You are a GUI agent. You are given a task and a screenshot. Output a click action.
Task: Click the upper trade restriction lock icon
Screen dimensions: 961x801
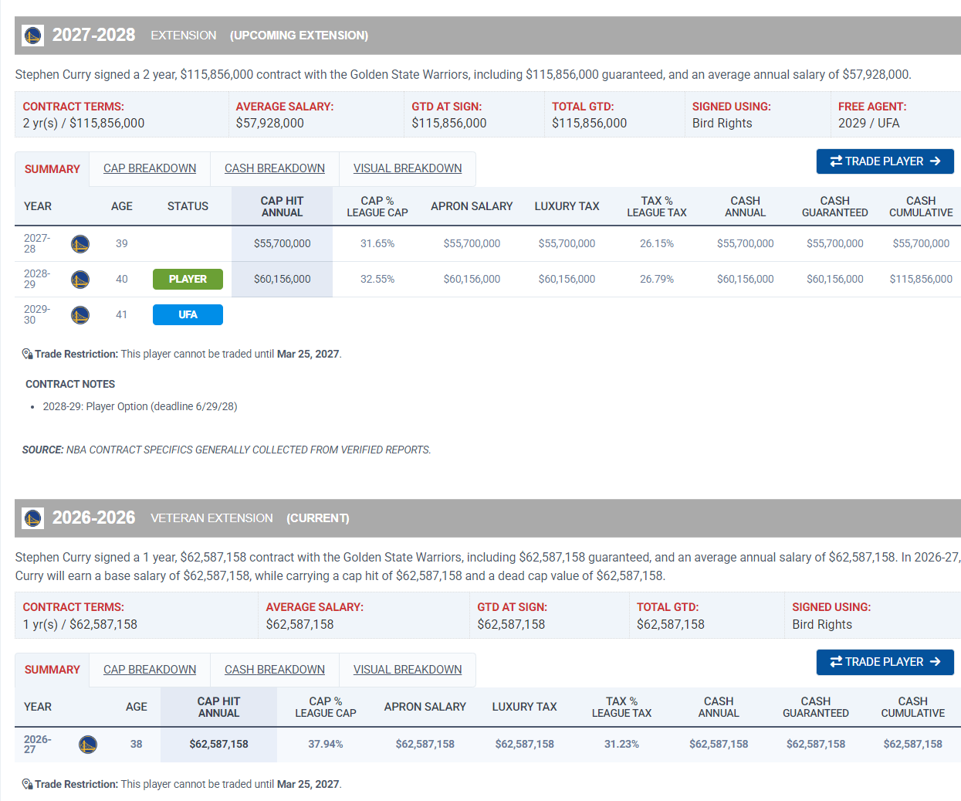coord(28,354)
